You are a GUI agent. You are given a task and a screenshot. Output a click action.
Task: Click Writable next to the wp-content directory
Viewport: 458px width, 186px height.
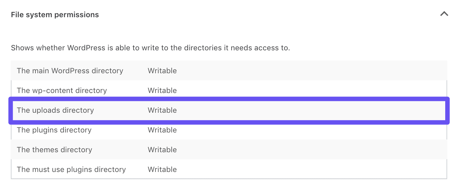pyautogui.click(x=162, y=90)
